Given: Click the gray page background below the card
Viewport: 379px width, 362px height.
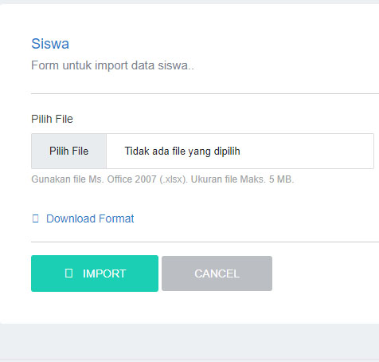Looking at the screenshot, I should click(189, 341).
